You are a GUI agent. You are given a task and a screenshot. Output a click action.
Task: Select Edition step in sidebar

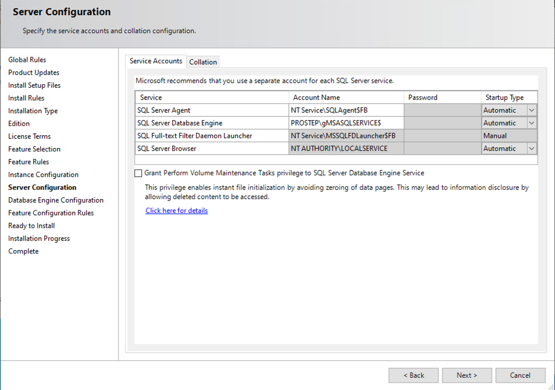[x=19, y=124]
